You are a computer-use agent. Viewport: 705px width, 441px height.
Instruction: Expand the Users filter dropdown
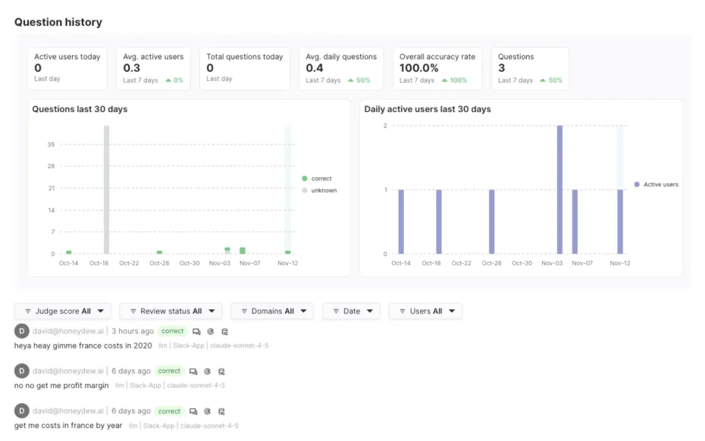coord(425,311)
